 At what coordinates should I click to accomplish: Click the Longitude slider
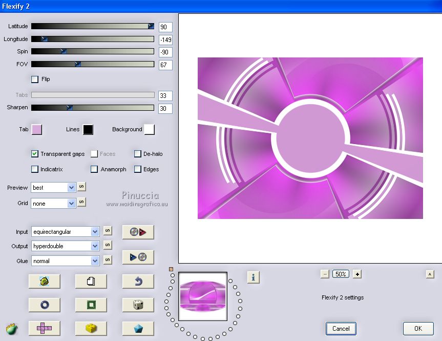[x=93, y=39]
